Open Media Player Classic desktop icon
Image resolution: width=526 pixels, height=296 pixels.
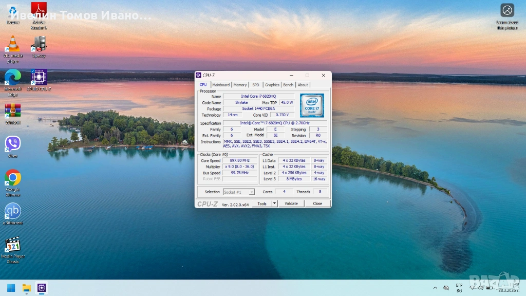click(x=13, y=245)
